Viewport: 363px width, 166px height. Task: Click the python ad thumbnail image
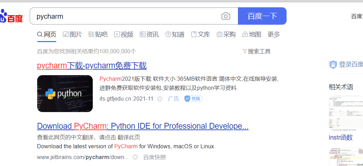point(65,93)
